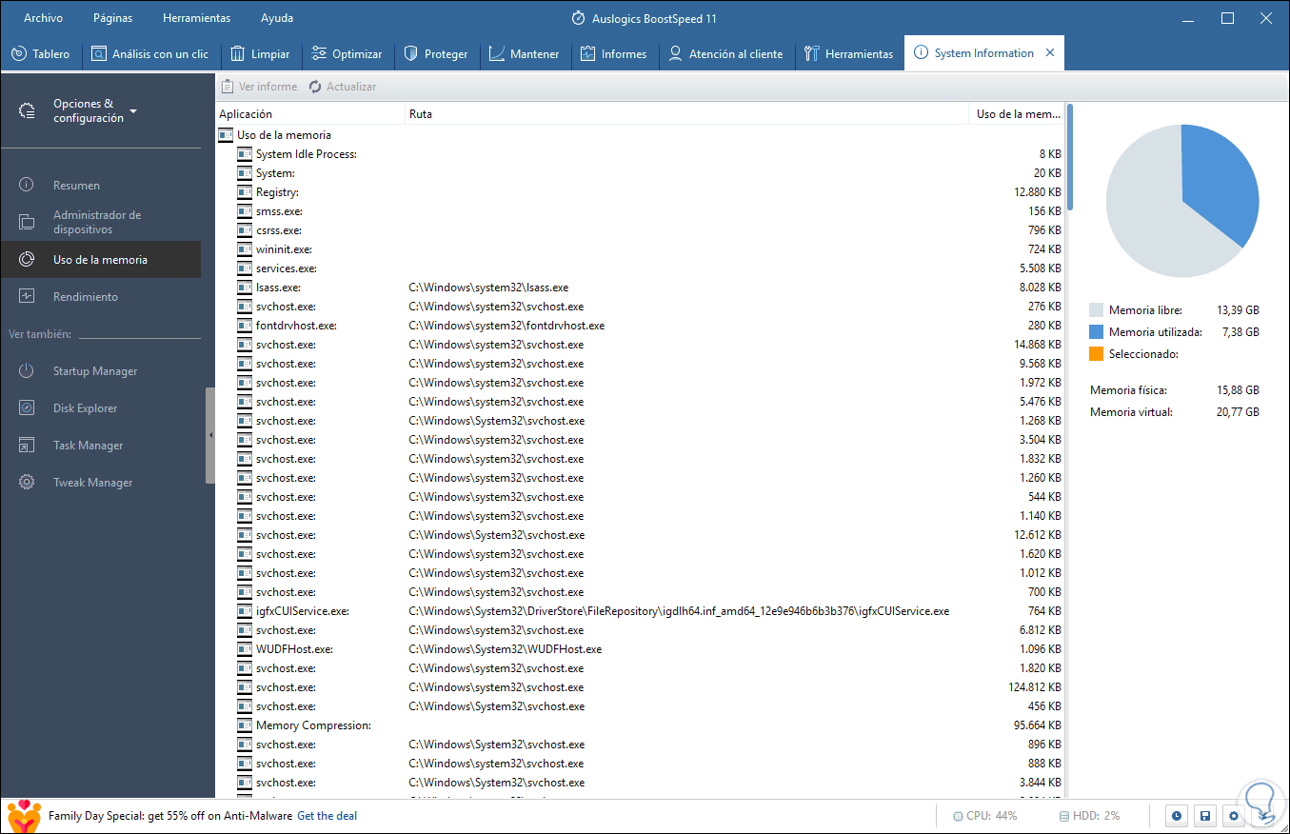Click the process list vertical scrollbar thumb
Image resolution: width=1290 pixels, height=834 pixels.
pyautogui.click(x=1070, y=156)
